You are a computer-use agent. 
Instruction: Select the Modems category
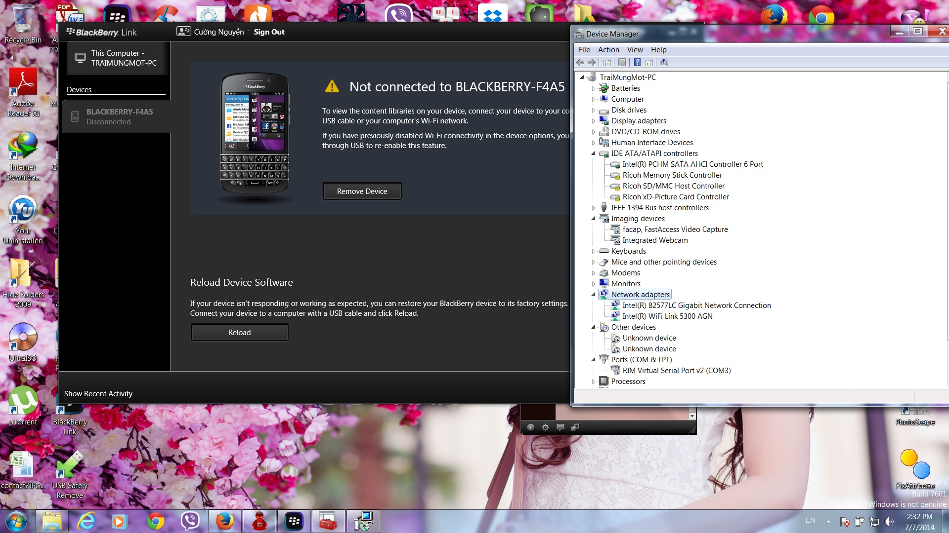[625, 273]
